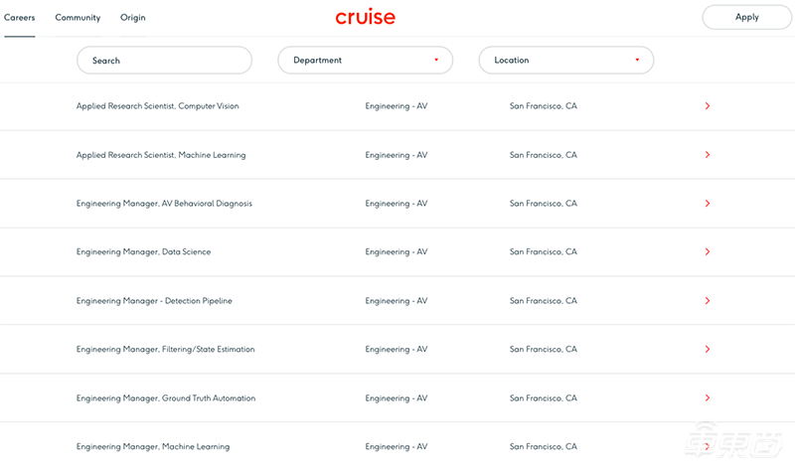Click arrow for AV Behavioral Diagnosis manager
This screenshot has width=795, height=470.
point(707,204)
